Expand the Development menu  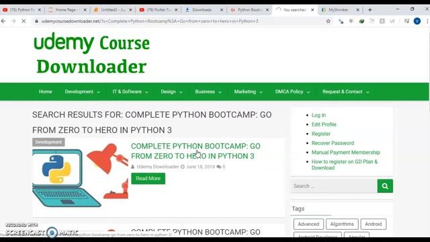point(82,91)
